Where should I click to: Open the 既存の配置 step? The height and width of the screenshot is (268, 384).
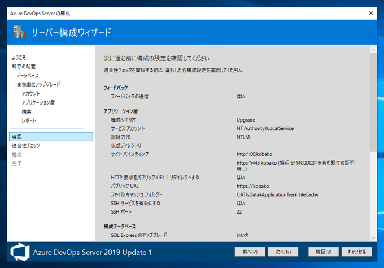pyautogui.click(x=24, y=67)
